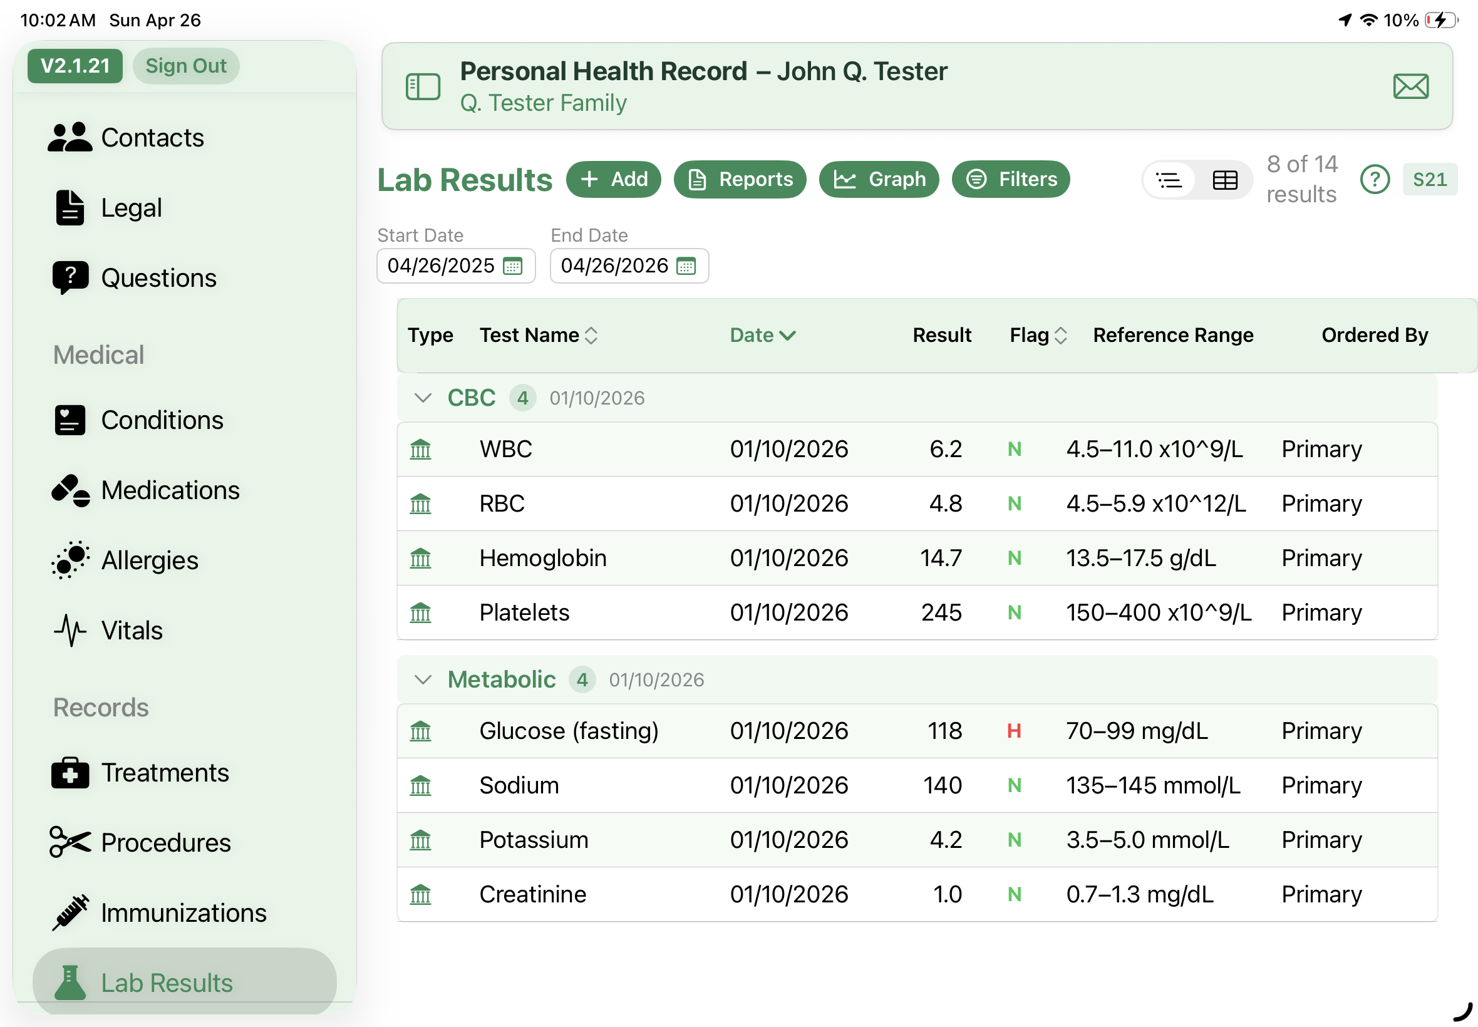Switch to table grid view
Viewport: 1478px width, 1027px height.
(1224, 180)
